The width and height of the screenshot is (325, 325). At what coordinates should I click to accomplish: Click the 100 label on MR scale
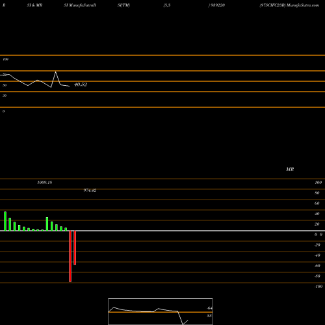click(318, 183)
